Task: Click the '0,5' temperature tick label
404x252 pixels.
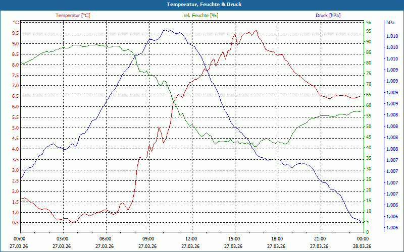Action: pyautogui.click(x=16, y=223)
